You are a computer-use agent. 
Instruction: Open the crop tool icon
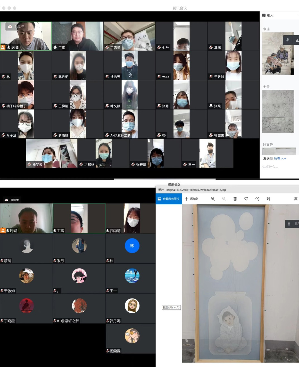(268, 199)
